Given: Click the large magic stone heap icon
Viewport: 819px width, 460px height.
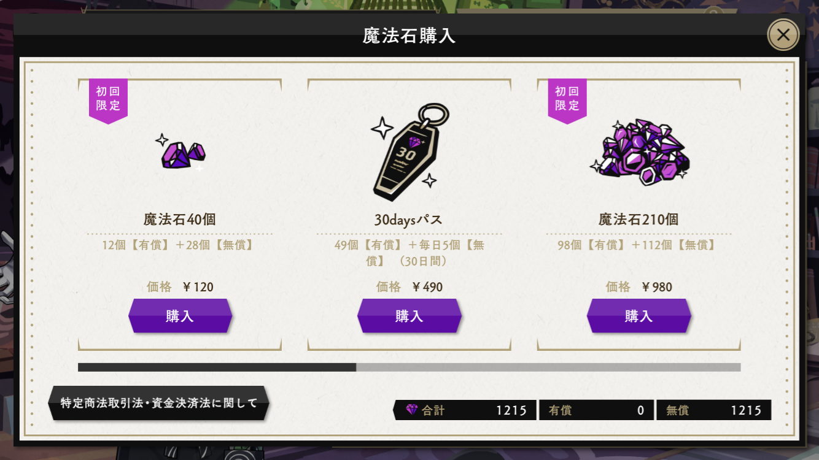Looking at the screenshot, I should point(639,151).
